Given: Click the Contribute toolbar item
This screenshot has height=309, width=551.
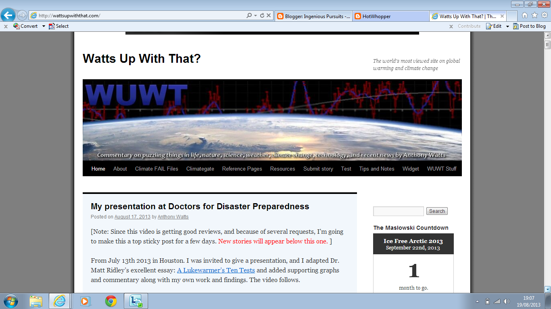Looking at the screenshot, I should [469, 26].
